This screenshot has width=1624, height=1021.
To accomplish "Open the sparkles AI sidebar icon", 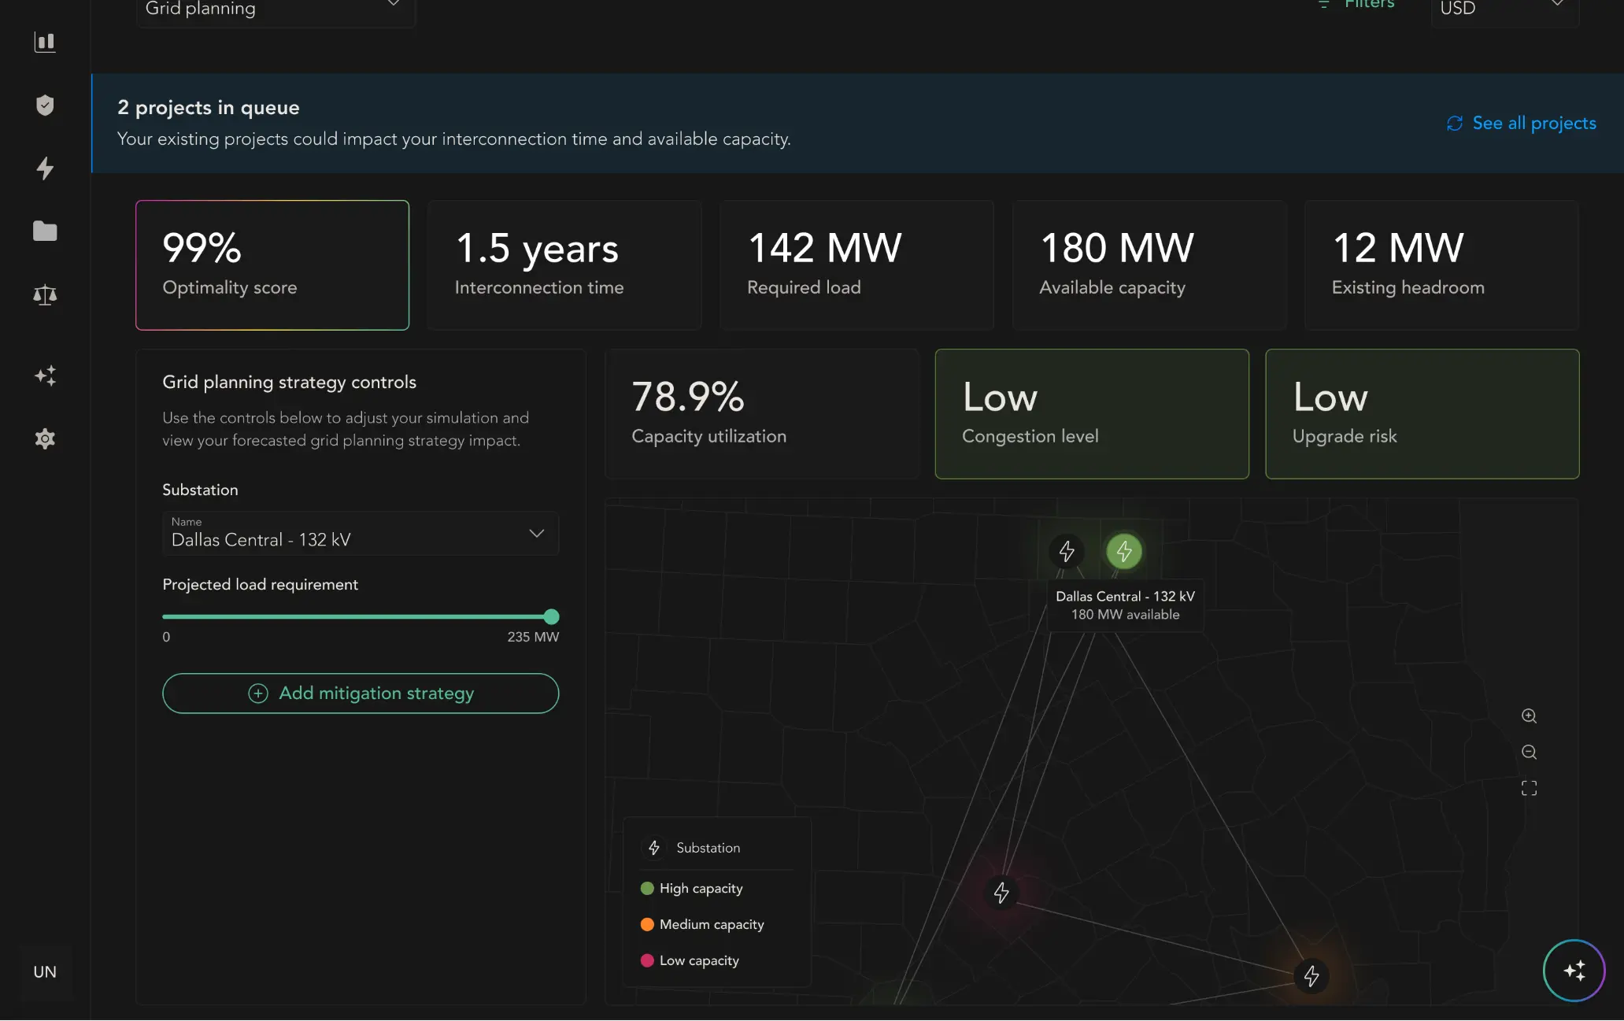I will coord(45,375).
